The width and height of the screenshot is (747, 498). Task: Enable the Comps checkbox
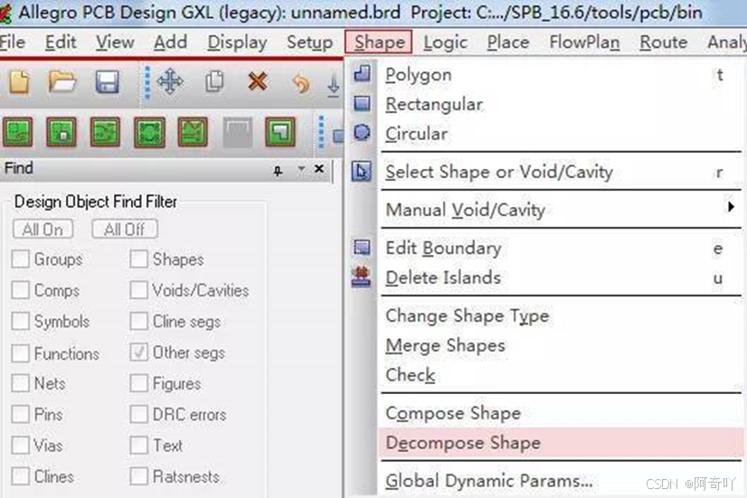[21, 290]
